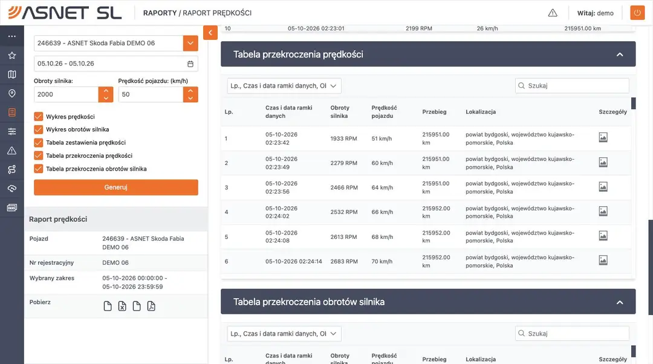
Task: Click the date range field 05.10.26 - 05.10.26
Action: pos(115,63)
